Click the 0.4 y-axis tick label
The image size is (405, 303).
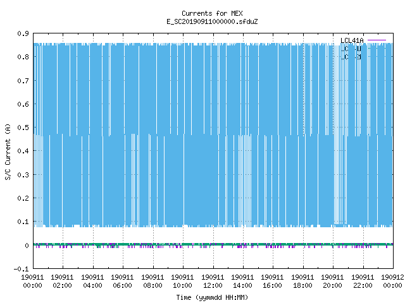(x=23, y=151)
